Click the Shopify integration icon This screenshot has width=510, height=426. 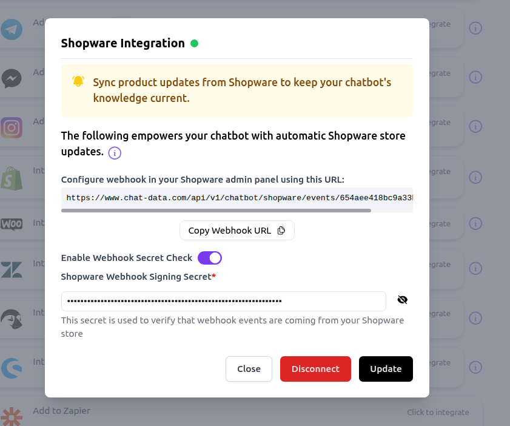[x=12, y=177]
